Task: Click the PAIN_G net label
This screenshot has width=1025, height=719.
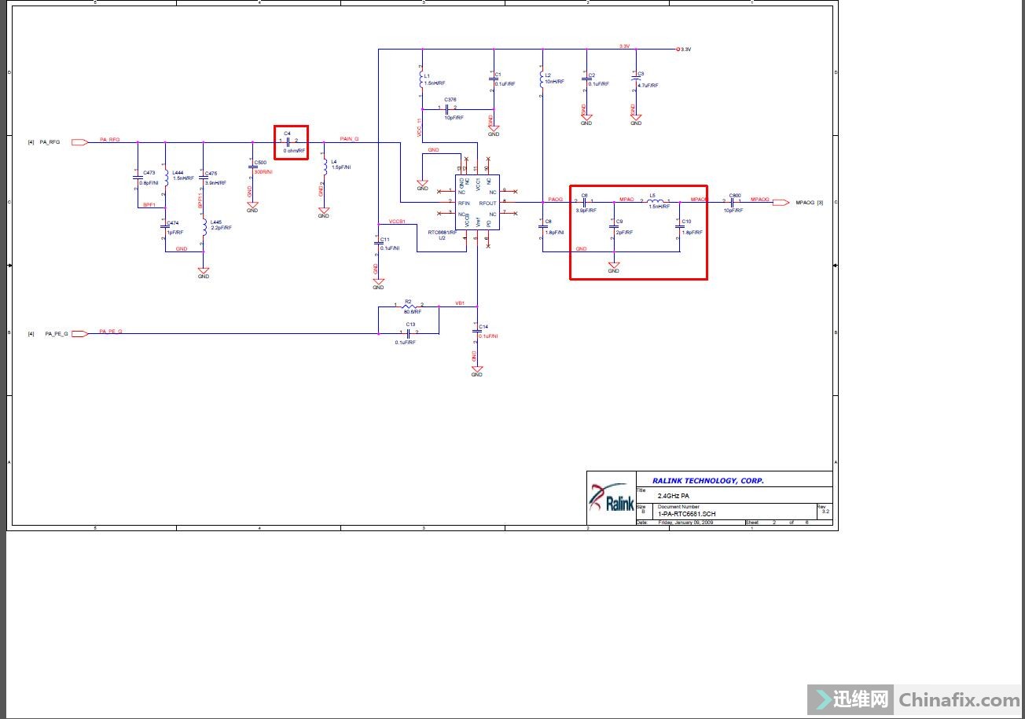Action: [x=349, y=138]
